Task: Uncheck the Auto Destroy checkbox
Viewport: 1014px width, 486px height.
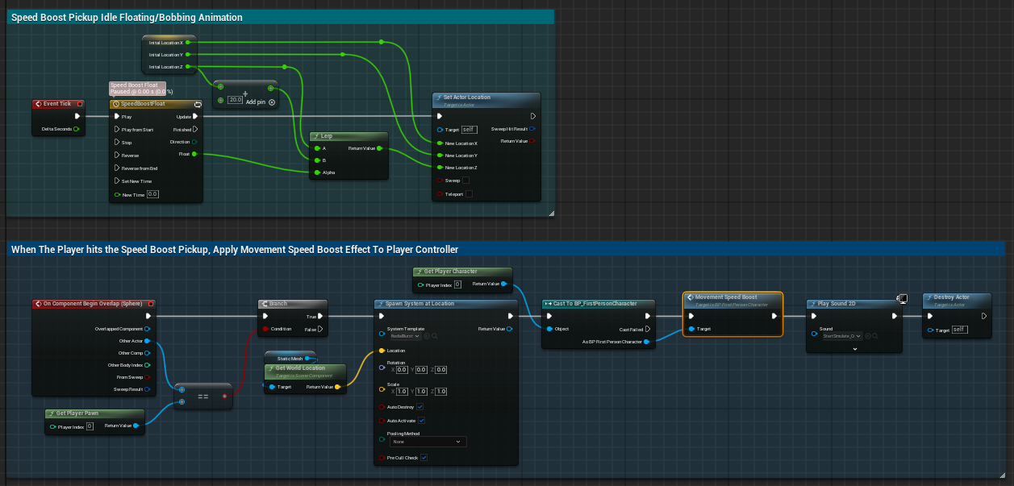Action: 421,405
